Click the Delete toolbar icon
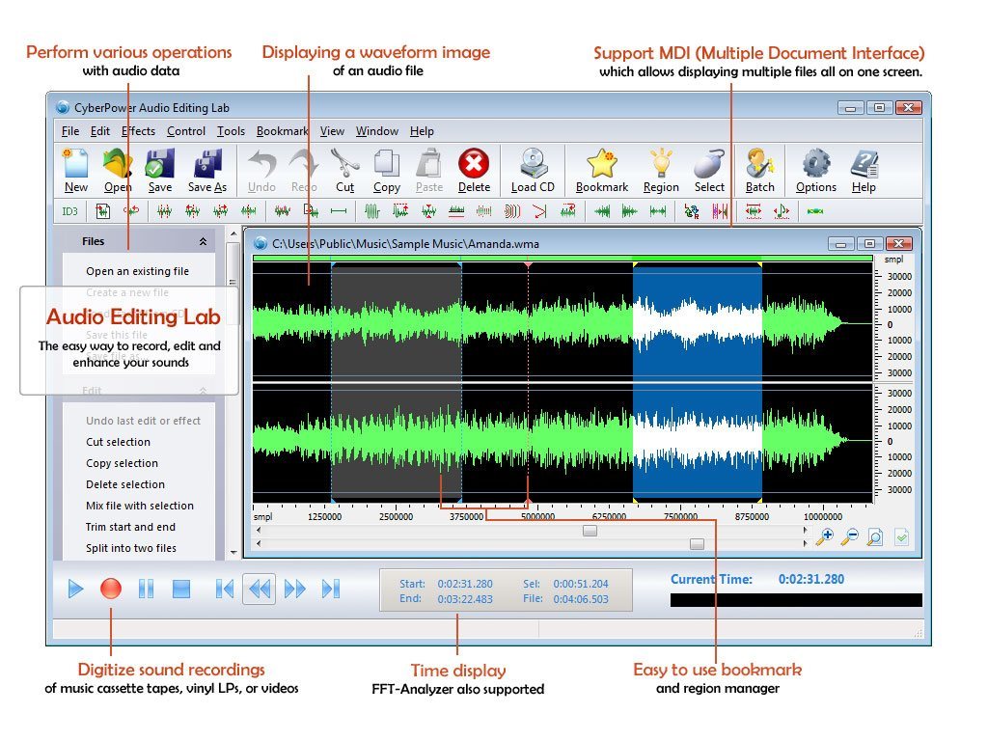 [x=474, y=170]
